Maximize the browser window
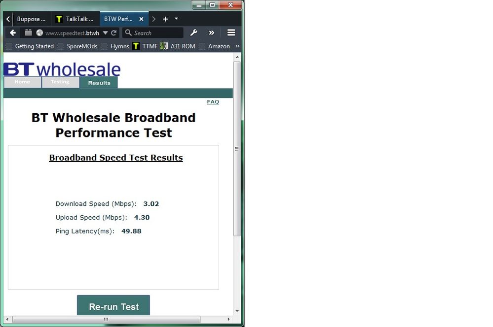Viewport: 493px width, 327px height. pyautogui.click(x=212, y=5)
